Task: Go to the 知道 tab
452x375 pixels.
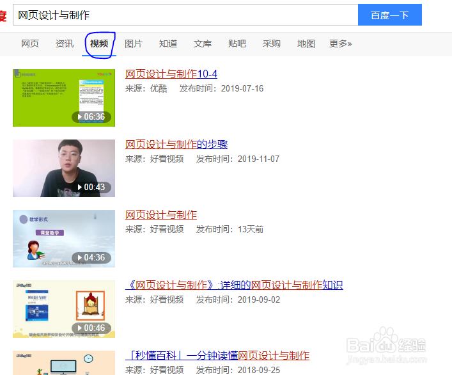Action: tap(168, 44)
